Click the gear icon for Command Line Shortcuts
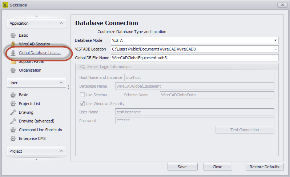 pos(13,130)
